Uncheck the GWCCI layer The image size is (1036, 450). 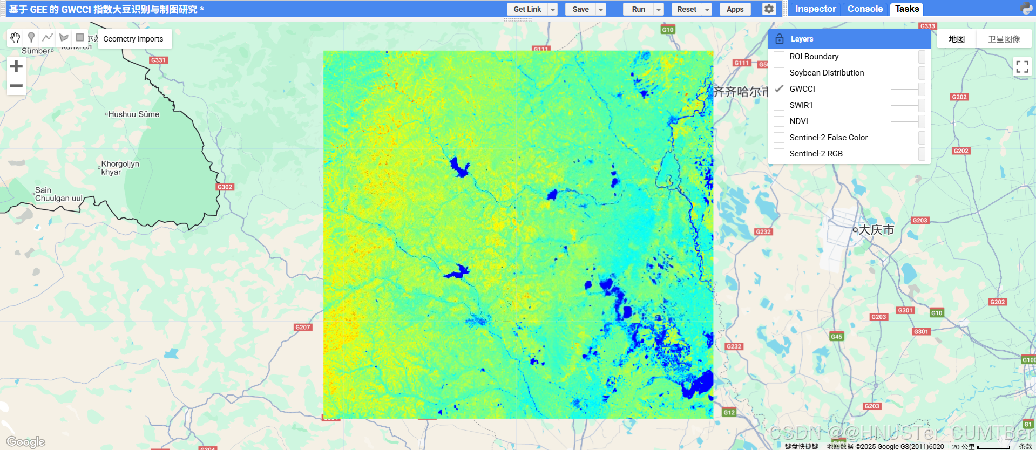tap(779, 89)
